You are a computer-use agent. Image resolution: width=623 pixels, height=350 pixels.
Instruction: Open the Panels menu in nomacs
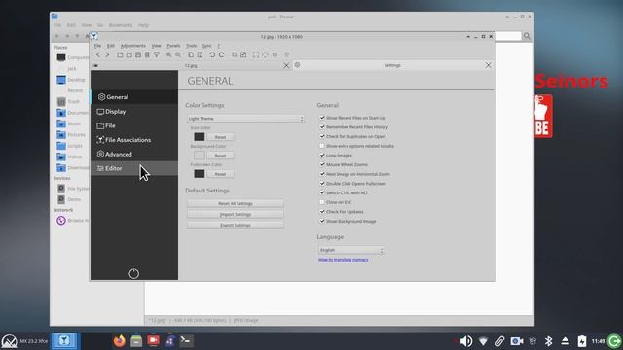tap(173, 46)
